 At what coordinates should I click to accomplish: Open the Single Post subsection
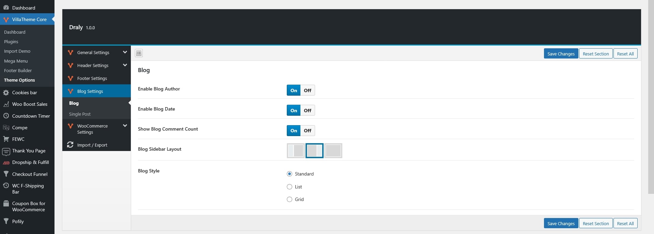click(80, 114)
